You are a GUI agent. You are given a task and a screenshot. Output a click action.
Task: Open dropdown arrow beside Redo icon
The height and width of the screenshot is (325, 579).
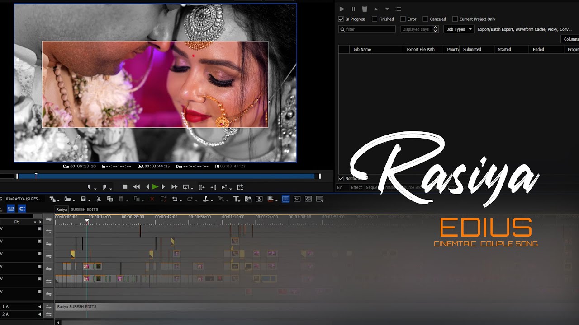pos(196,200)
